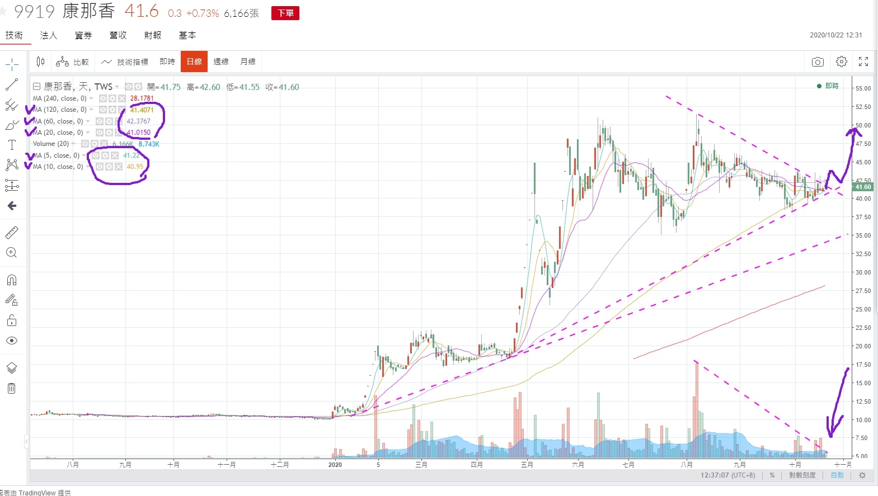The image size is (878, 496).
Task: Click the red 下單 order button
Action: point(285,13)
